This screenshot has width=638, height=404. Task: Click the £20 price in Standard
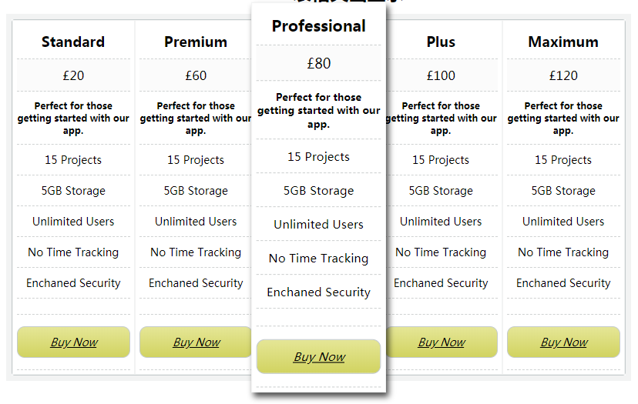[73, 75]
